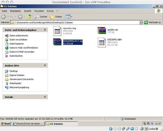
Task: Click the Datei löschen link
Action: [16, 56]
